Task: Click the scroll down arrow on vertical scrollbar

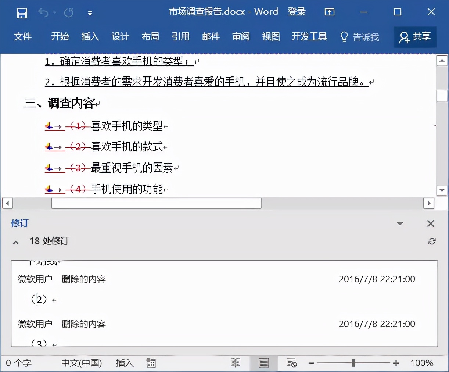Action: [x=442, y=190]
